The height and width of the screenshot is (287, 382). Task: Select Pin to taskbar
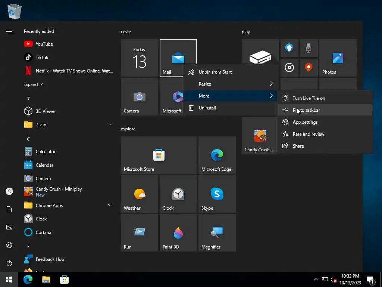coord(325,110)
